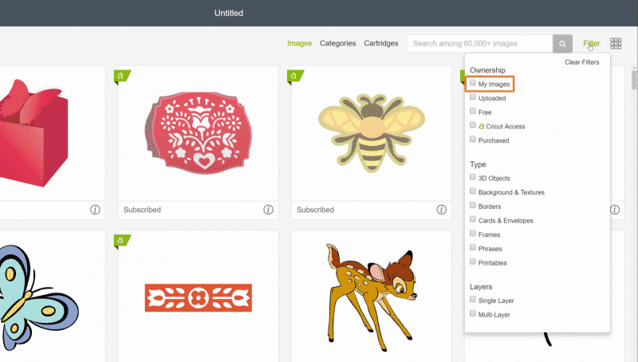
Task: Click Cricut Access badge on orange border card
Action: pos(122,241)
